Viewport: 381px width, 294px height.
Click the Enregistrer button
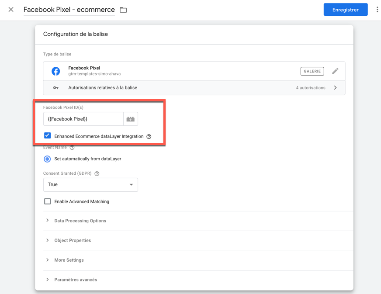tap(345, 10)
